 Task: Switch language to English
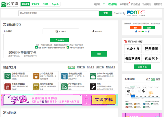[x=55, y=4]
